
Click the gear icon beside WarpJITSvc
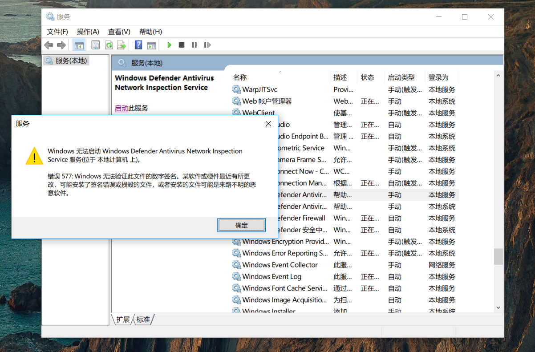(x=236, y=89)
